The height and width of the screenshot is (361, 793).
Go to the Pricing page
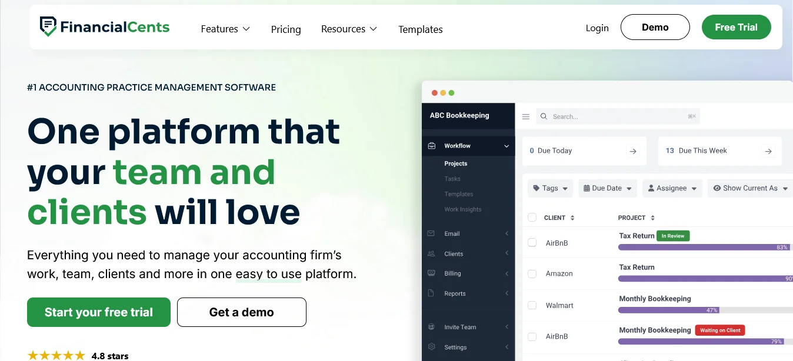[286, 29]
